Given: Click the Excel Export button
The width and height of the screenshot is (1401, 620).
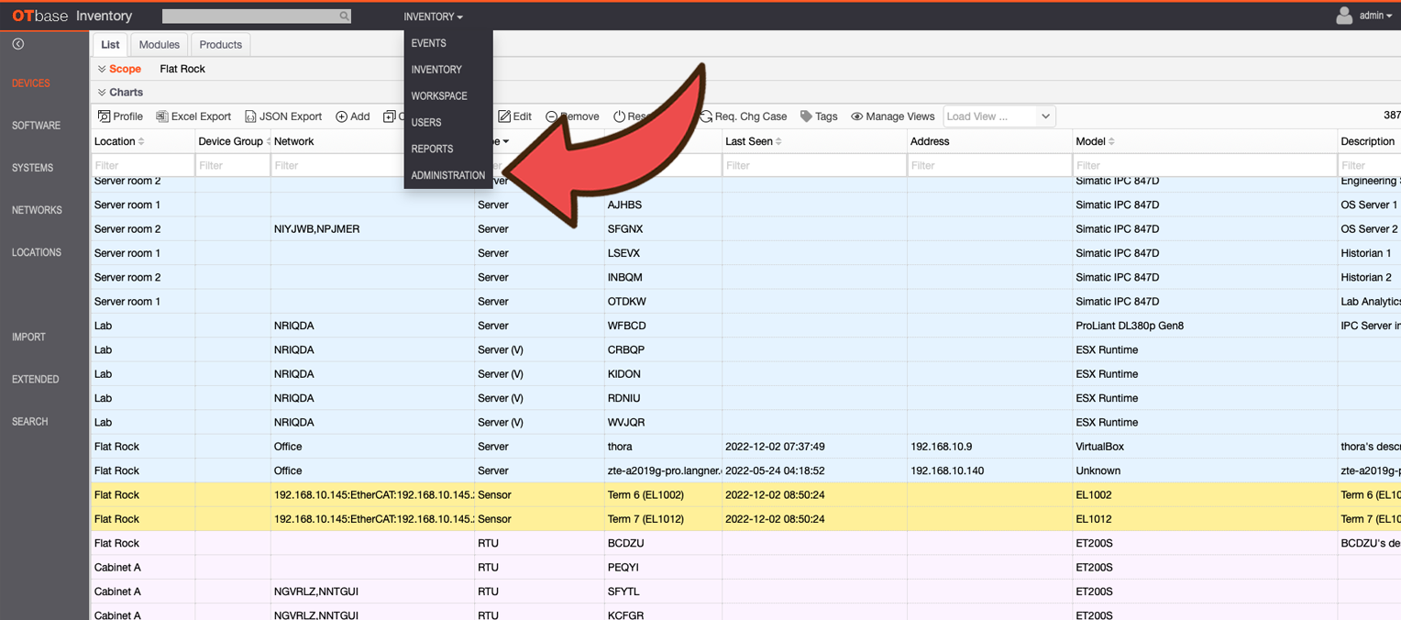Looking at the screenshot, I should [193, 116].
